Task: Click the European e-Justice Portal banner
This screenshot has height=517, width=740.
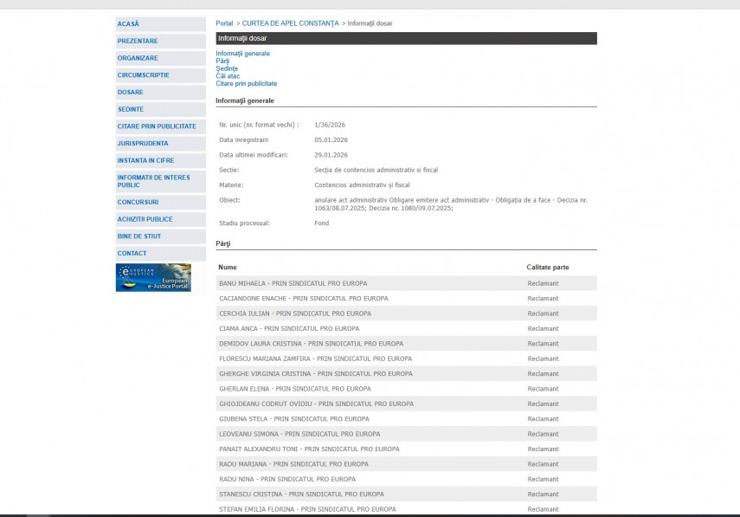Action: tap(153, 277)
